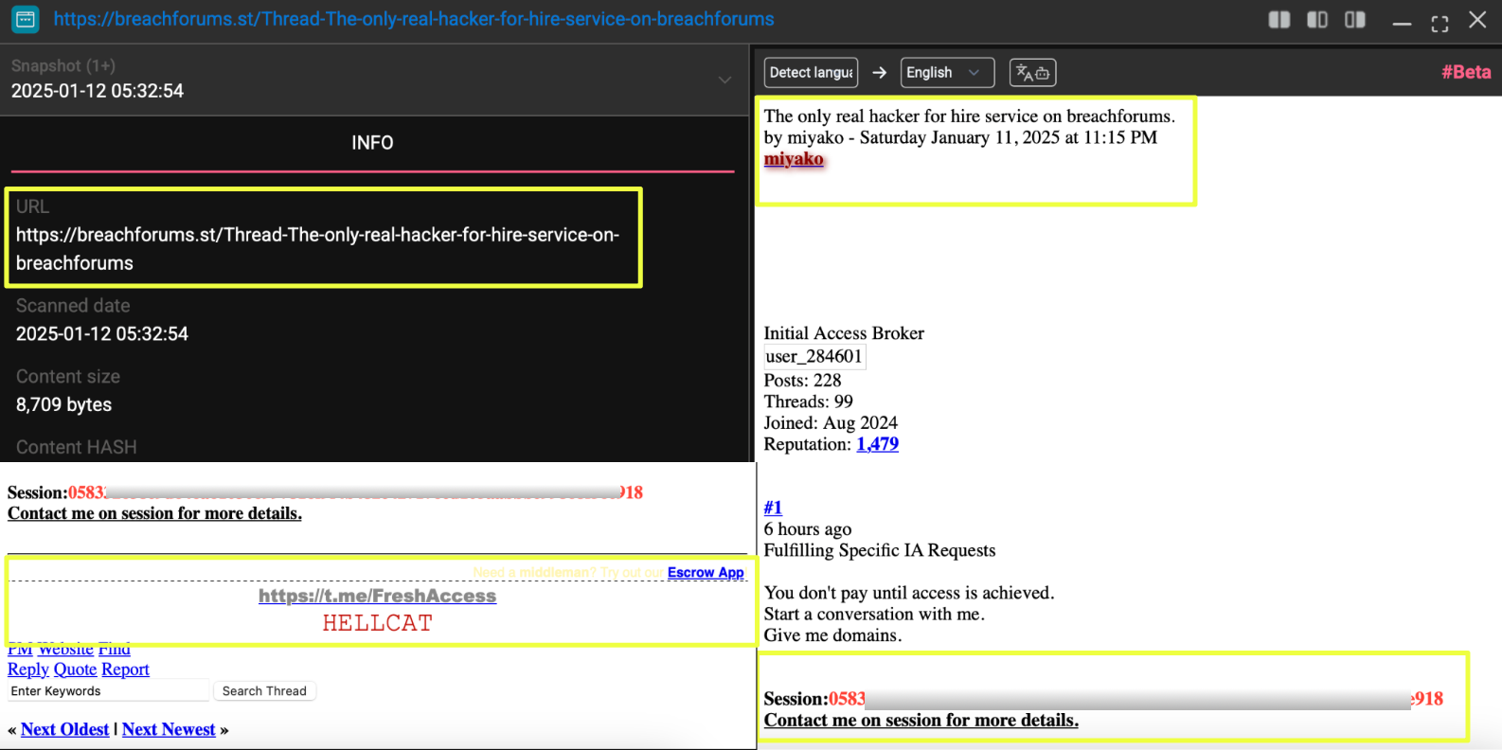Click the app window icon beside the URL
Image resolution: width=1502 pixels, height=750 pixels.
[x=26, y=19]
